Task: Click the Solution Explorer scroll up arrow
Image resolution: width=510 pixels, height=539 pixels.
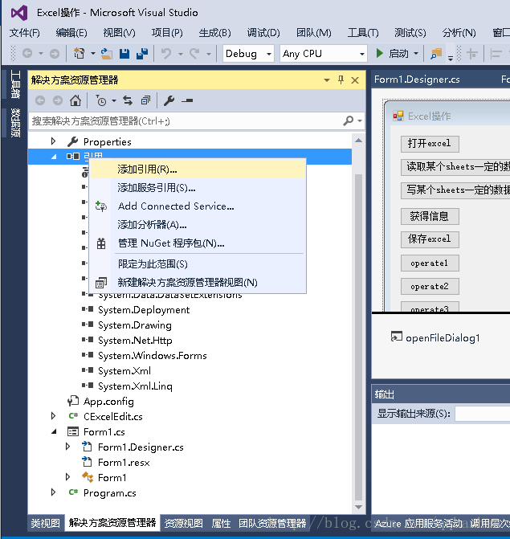Action: pyautogui.click(x=358, y=141)
